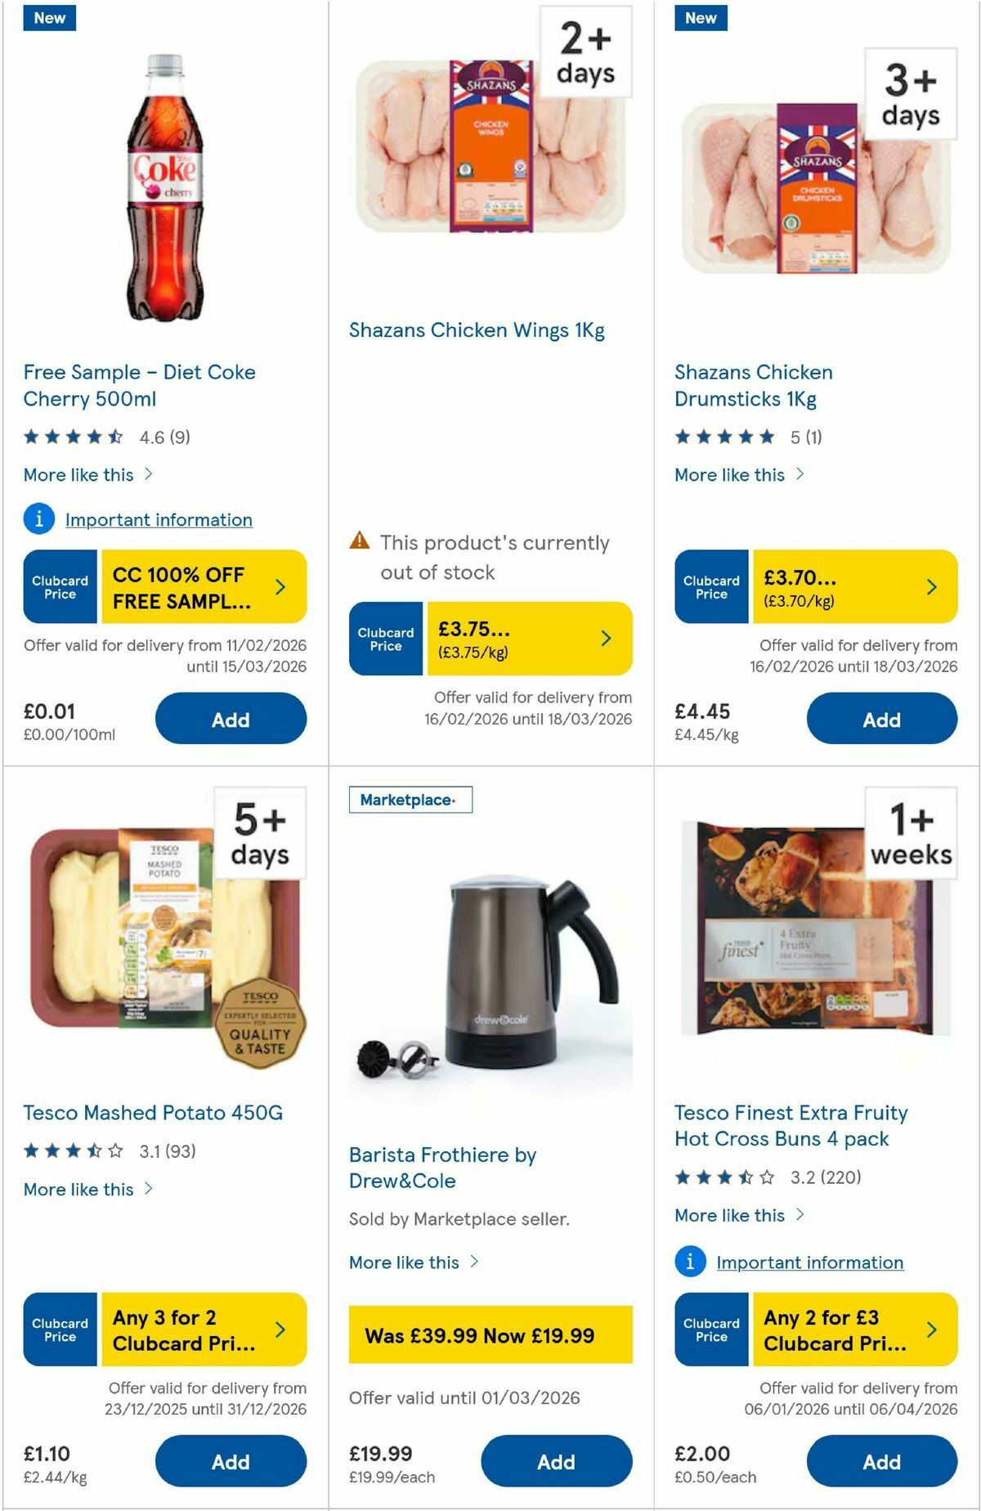The image size is (981, 1511).
Task: Open the info icon for Hot Cross Buns information
Action: coord(691,1262)
